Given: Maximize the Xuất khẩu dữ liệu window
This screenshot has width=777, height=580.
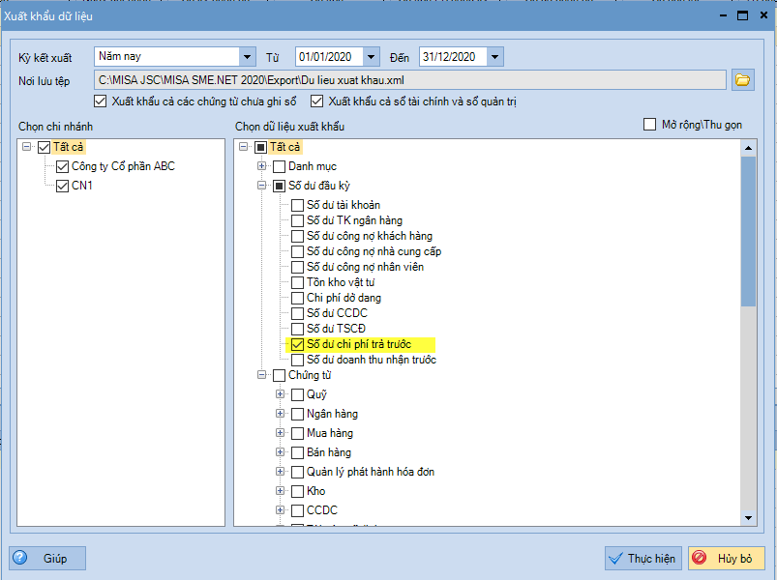Looking at the screenshot, I should 742,15.
